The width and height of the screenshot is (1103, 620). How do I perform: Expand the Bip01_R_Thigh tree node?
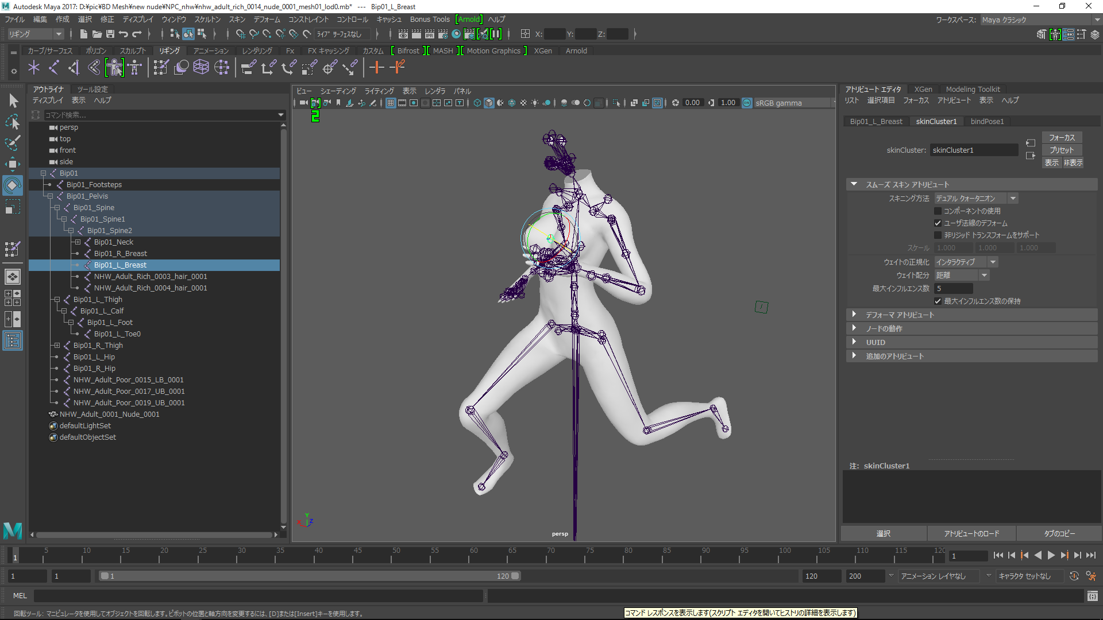57,346
